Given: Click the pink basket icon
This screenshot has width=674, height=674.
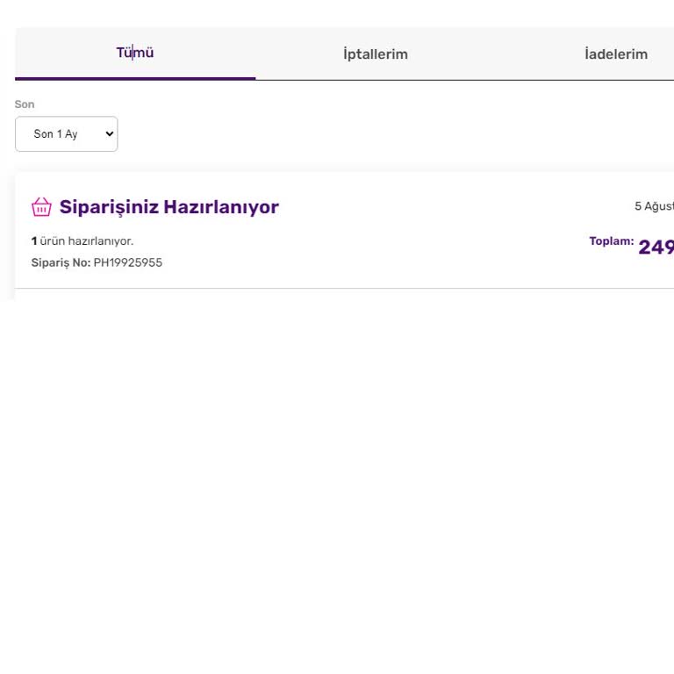Looking at the screenshot, I should [41, 207].
